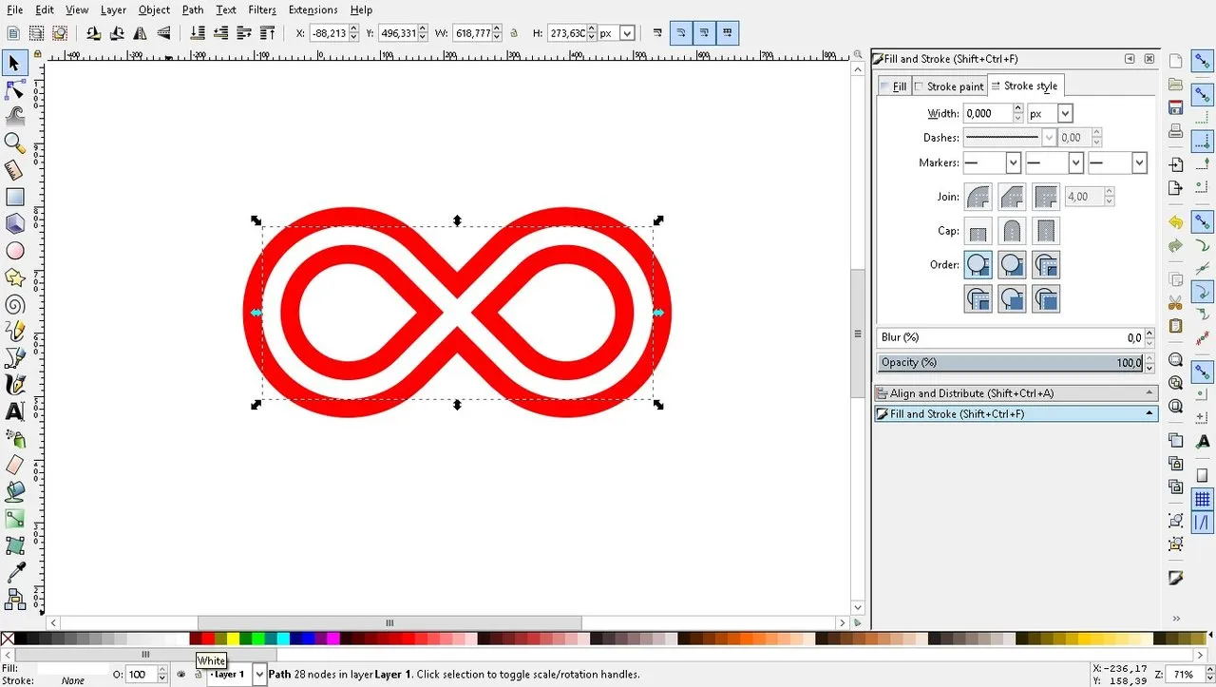Click the horizontal canvas scrollbar
The height and width of the screenshot is (687, 1216).
click(389, 622)
